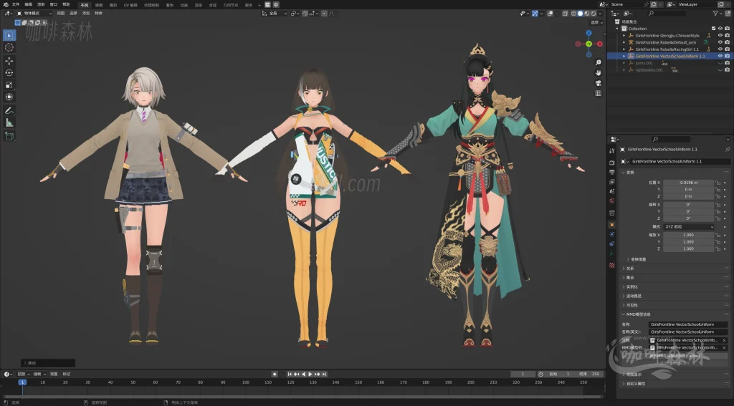Expand Qiongjiu-ChineseStyle tree item
The width and height of the screenshot is (734, 406).
(624, 36)
